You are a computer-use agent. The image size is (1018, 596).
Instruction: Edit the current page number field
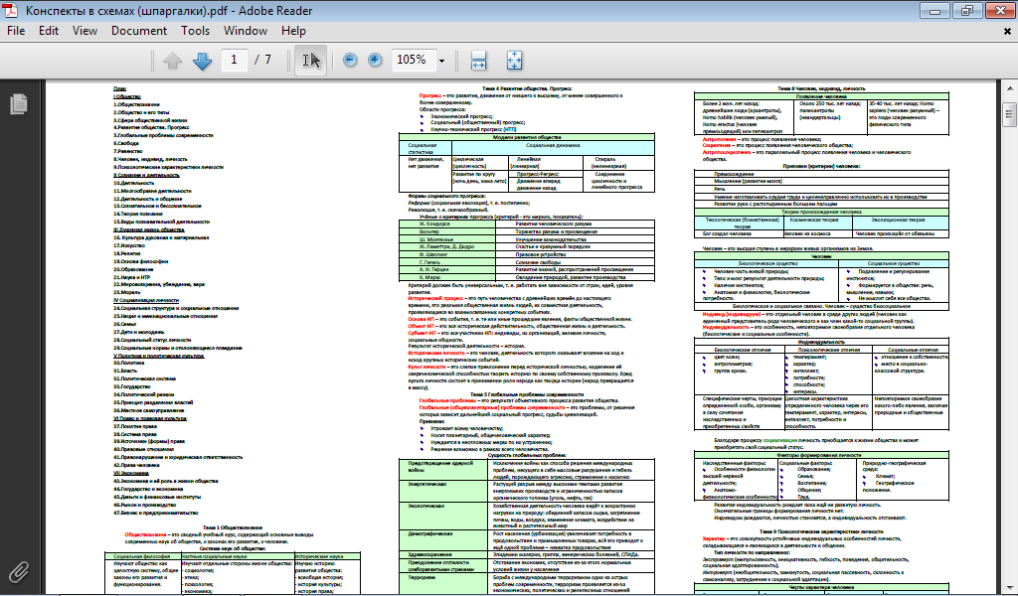pyautogui.click(x=234, y=60)
